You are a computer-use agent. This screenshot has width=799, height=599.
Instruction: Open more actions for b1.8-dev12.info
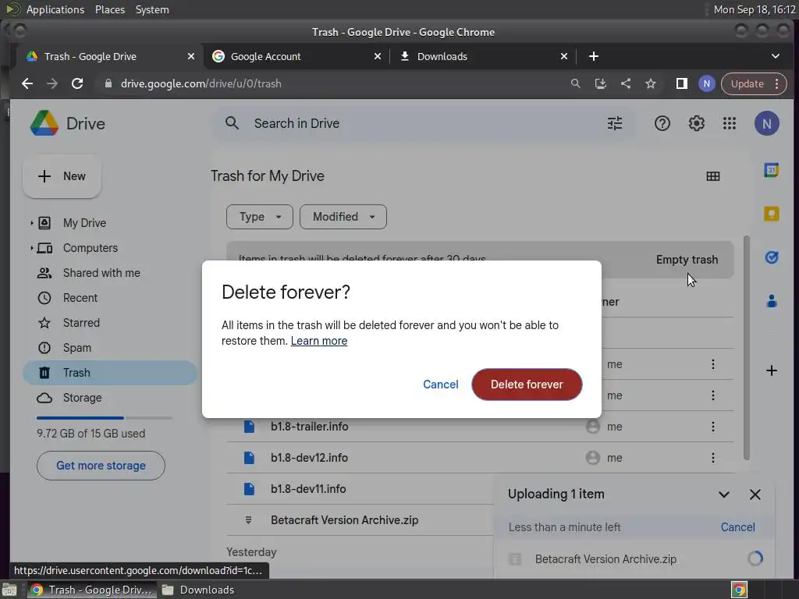click(x=712, y=458)
